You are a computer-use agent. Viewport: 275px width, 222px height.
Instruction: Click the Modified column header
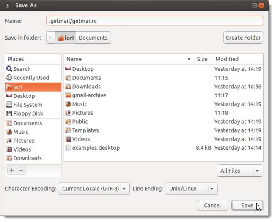(238, 59)
